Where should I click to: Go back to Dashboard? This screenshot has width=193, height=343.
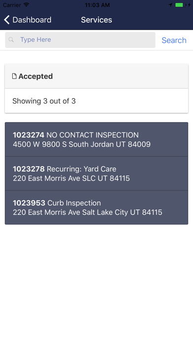point(28,20)
